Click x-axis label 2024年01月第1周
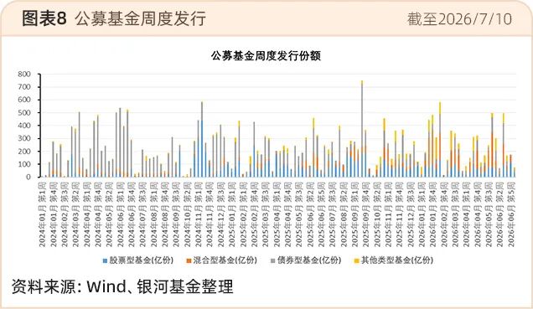This screenshot has height=309, width=533. [x=42, y=214]
